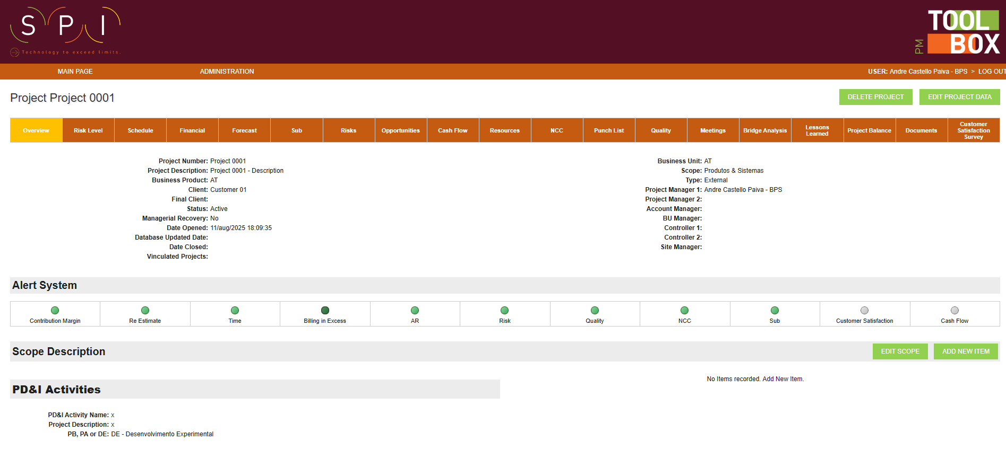
Task: Click the PM Toolbox logo
Action: [x=957, y=32]
